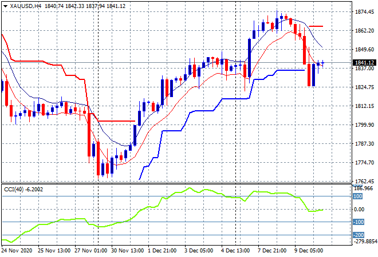Click the 1862.20 price scale value
This screenshot has width=378, height=257.
[364, 30]
